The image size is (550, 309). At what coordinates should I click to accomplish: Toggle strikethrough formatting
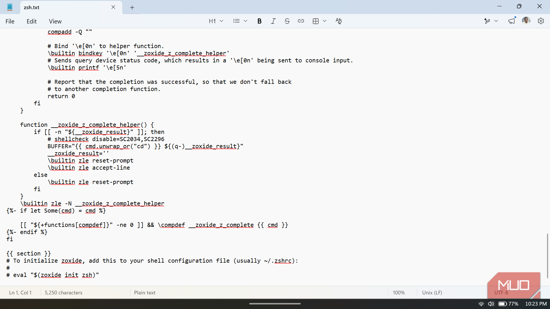pos(287,21)
